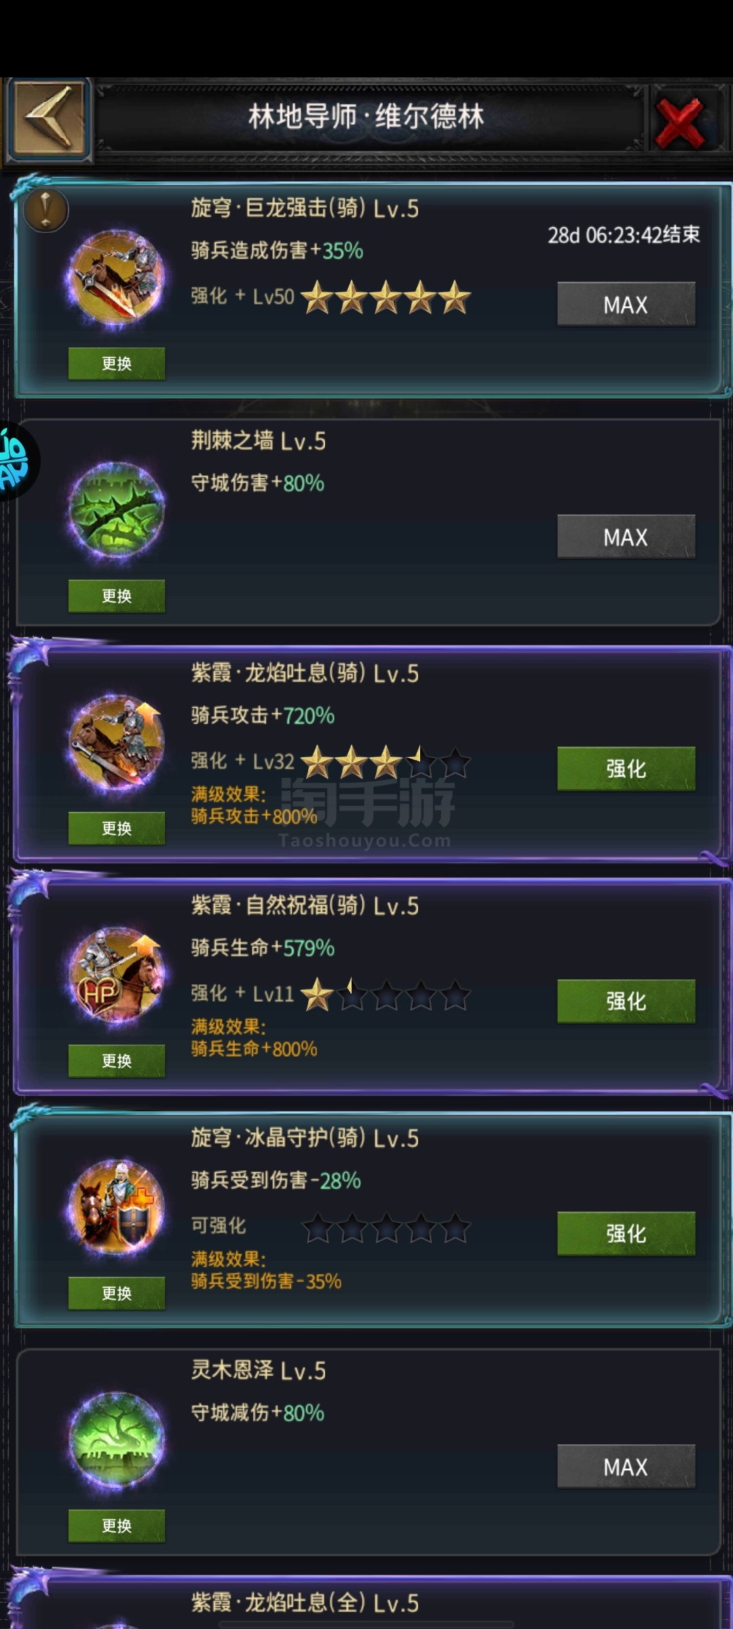This screenshot has width=733, height=1629.
Task: Click 强化 for 旋穹·冰晶守护(骑)
Action: 626,1233
